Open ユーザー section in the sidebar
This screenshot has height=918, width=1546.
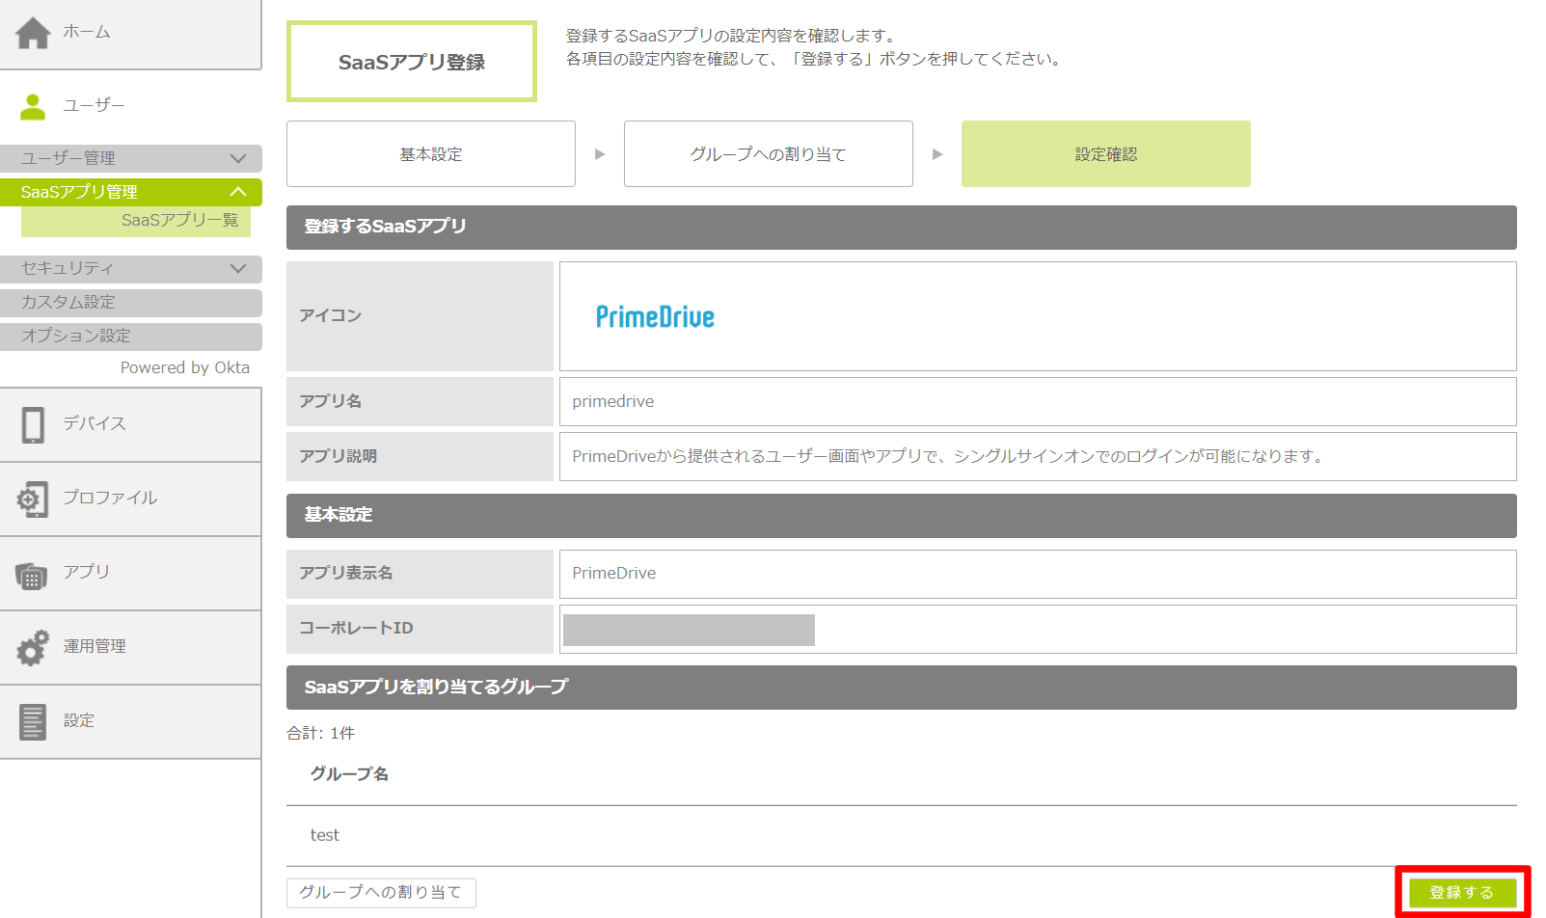(130, 106)
